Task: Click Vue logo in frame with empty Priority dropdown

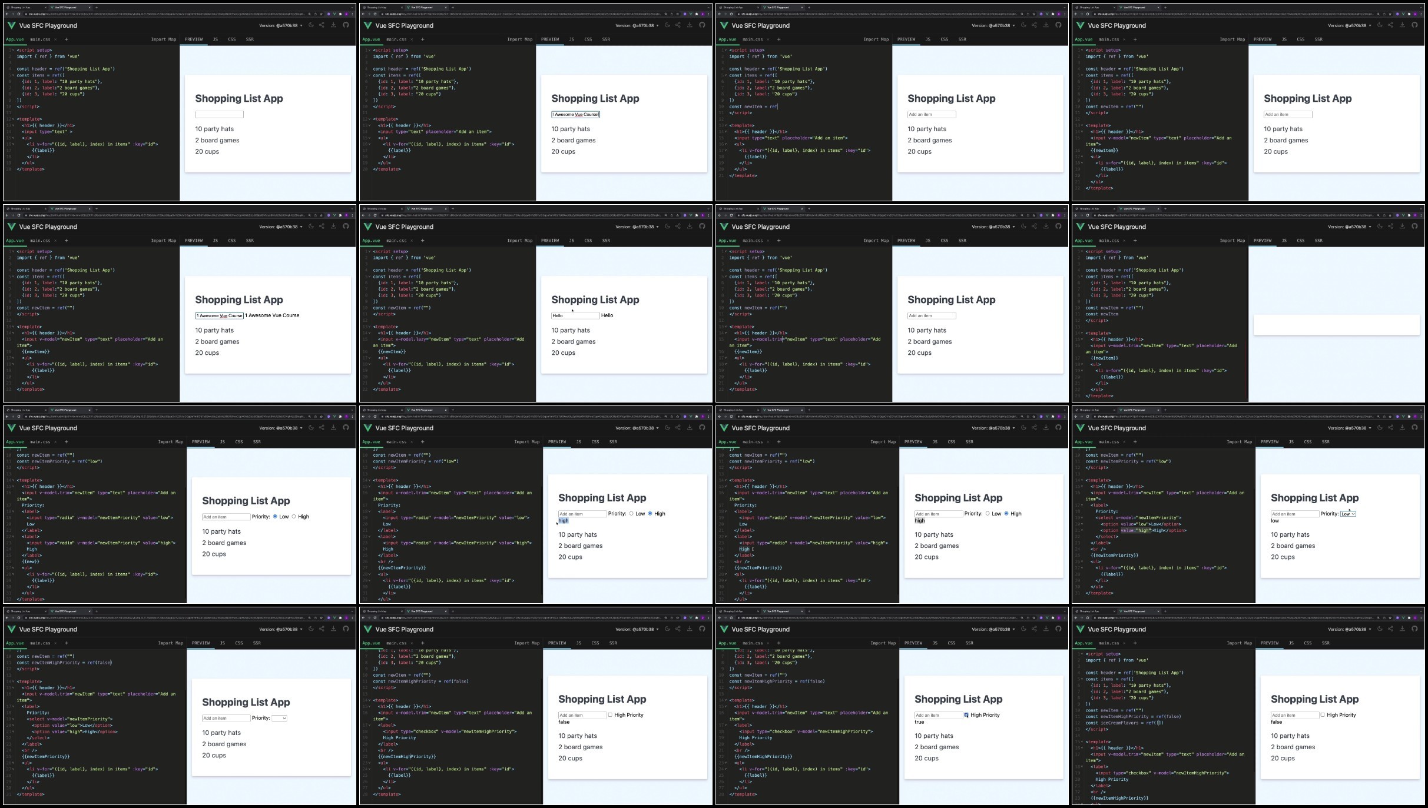Action: (x=11, y=629)
